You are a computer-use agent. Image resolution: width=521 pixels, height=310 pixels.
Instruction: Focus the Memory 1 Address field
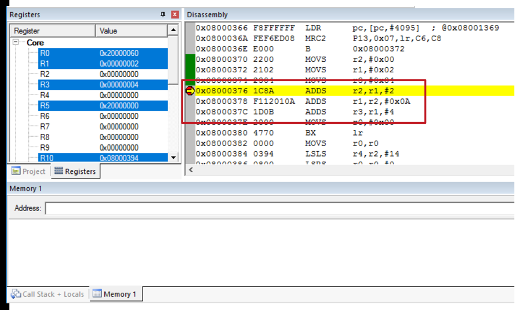pos(277,208)
